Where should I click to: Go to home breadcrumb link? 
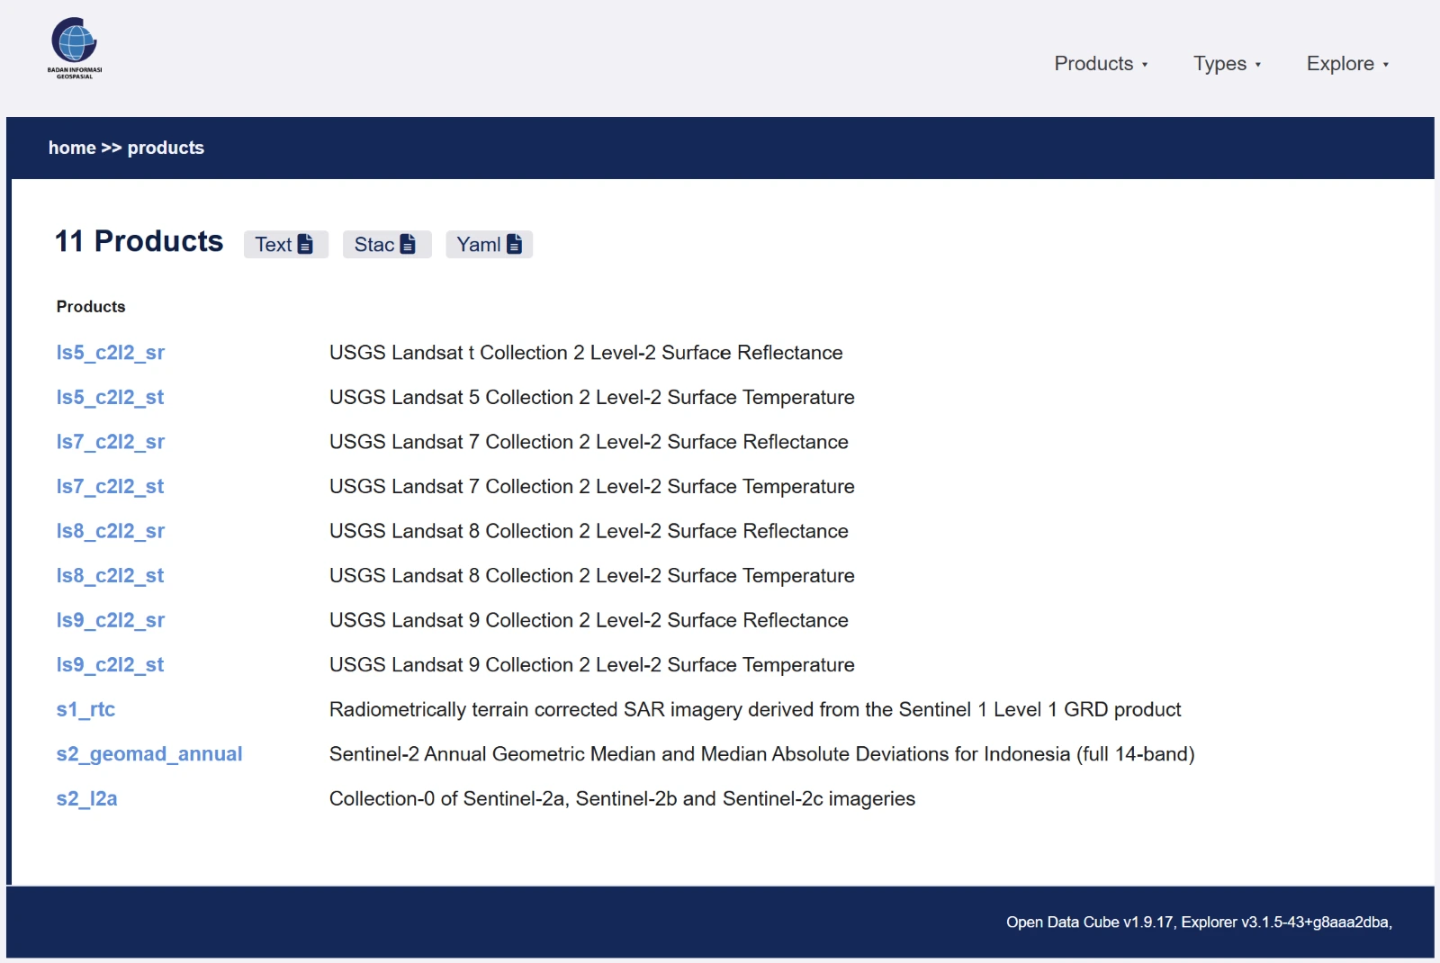72,148
